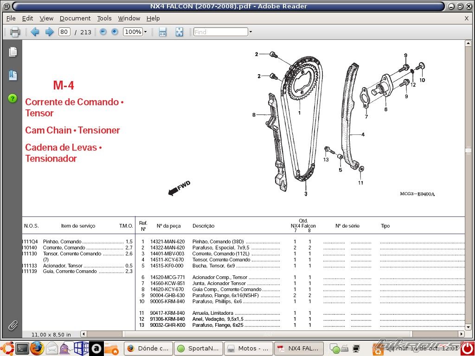
Task: Open the Attachments paperclip panel
Action: (13, 325)
